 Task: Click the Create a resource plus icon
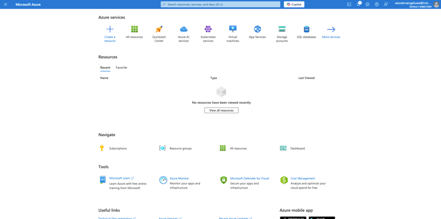click(x=110, y=29)
